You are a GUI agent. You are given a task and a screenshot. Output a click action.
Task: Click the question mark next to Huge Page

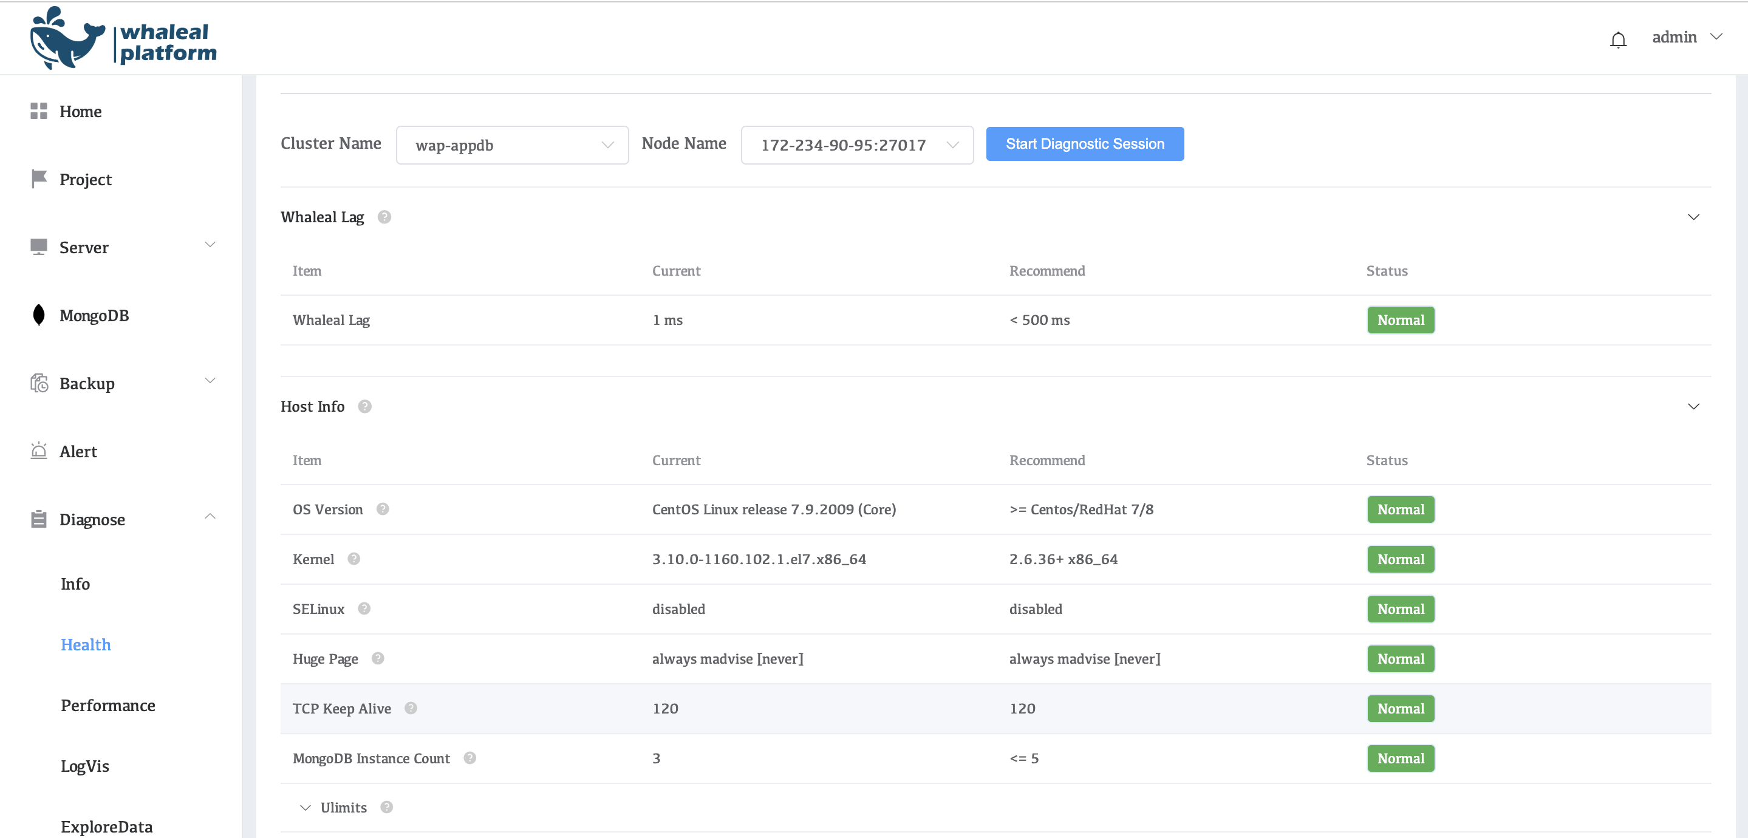point(378,658)
